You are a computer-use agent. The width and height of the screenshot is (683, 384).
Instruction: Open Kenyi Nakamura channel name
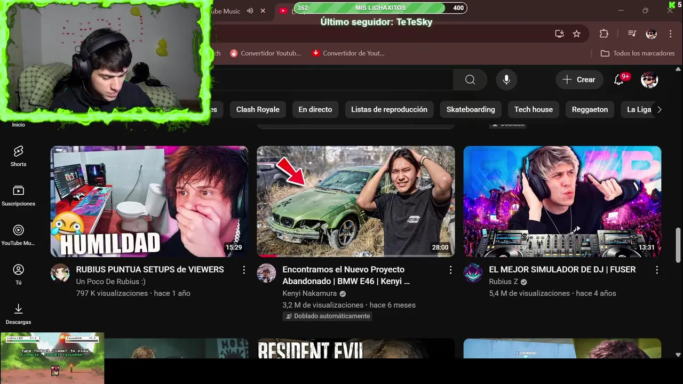coord(309,293)
